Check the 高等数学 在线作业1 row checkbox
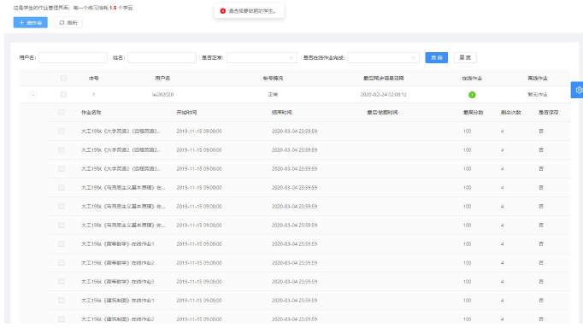583x328 pixels. (62, 244)
